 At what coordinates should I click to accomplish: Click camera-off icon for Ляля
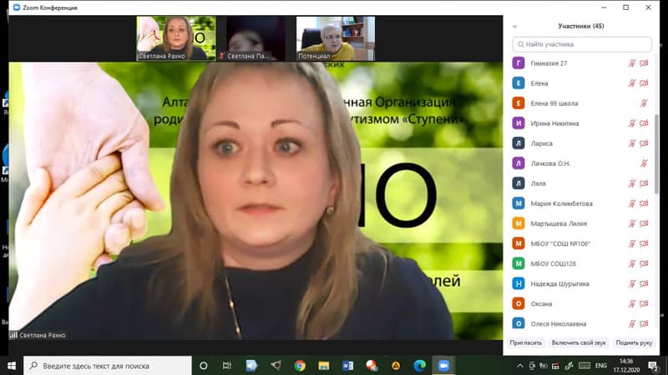644,183
